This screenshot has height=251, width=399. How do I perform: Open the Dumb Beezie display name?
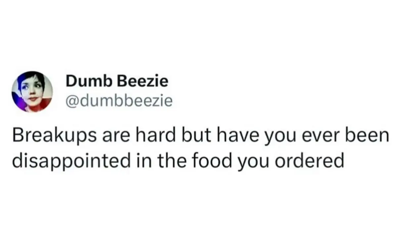click(x=117, y=81)
